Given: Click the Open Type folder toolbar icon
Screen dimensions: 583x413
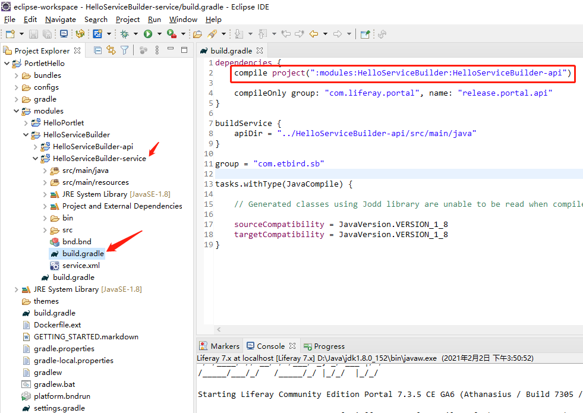Looking at the screenshot, I should 197,34.
